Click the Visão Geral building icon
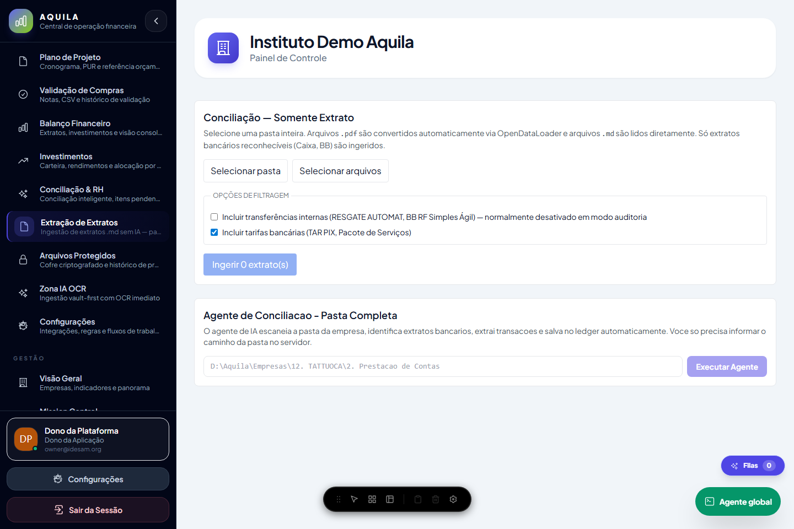The image size is (794, 529). pyautogui.click(x=23, y=382)
